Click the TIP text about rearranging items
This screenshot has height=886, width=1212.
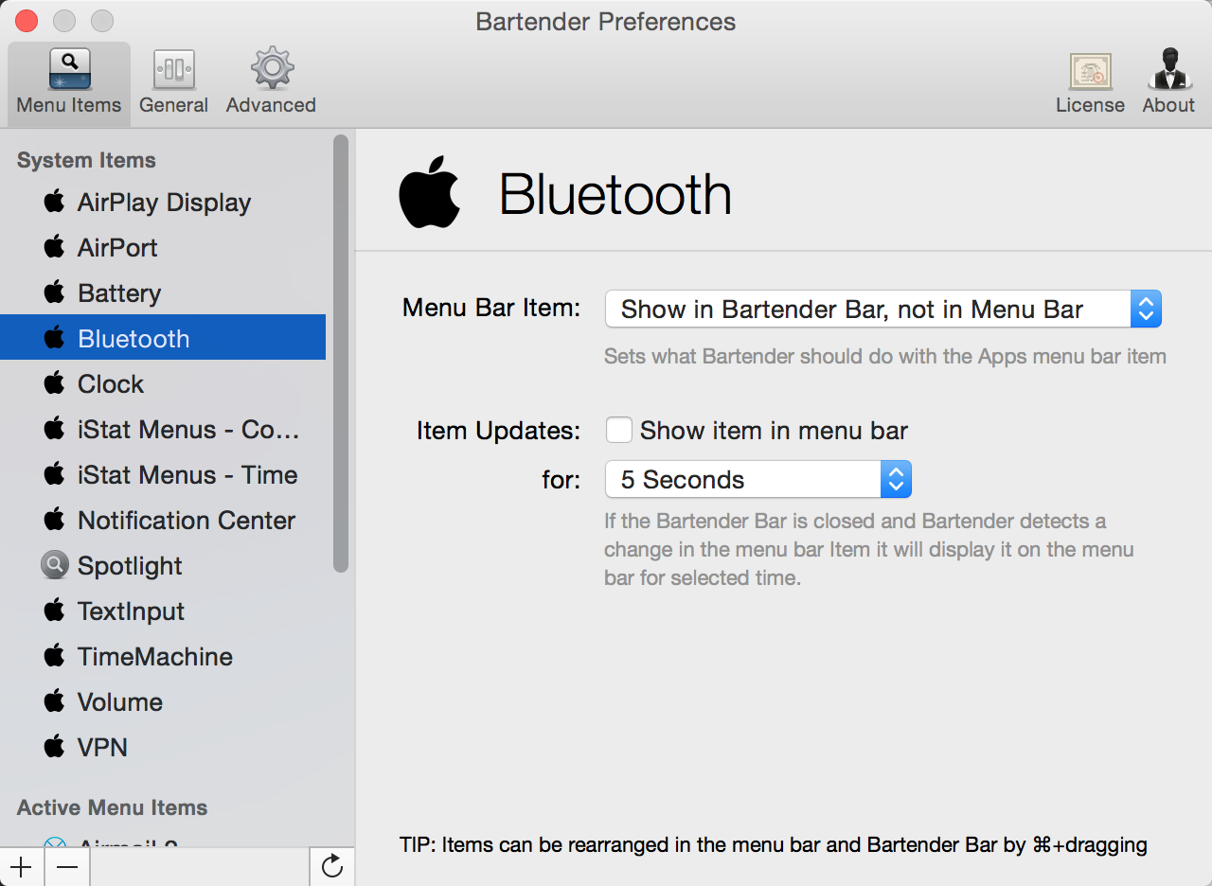coord(774,844)
